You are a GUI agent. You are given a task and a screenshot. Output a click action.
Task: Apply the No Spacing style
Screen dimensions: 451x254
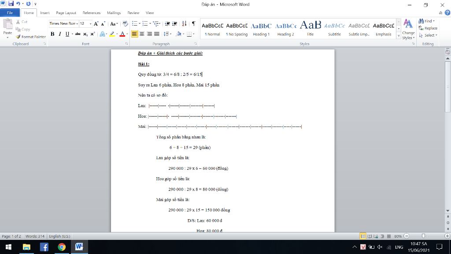[237, 29]
